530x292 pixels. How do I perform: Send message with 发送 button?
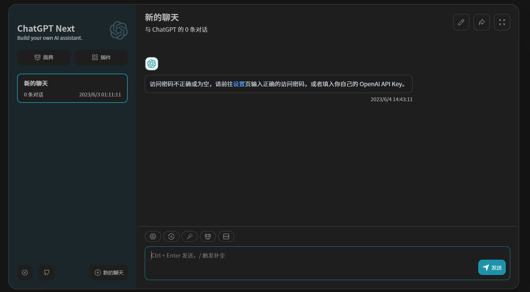coord(492,267)
